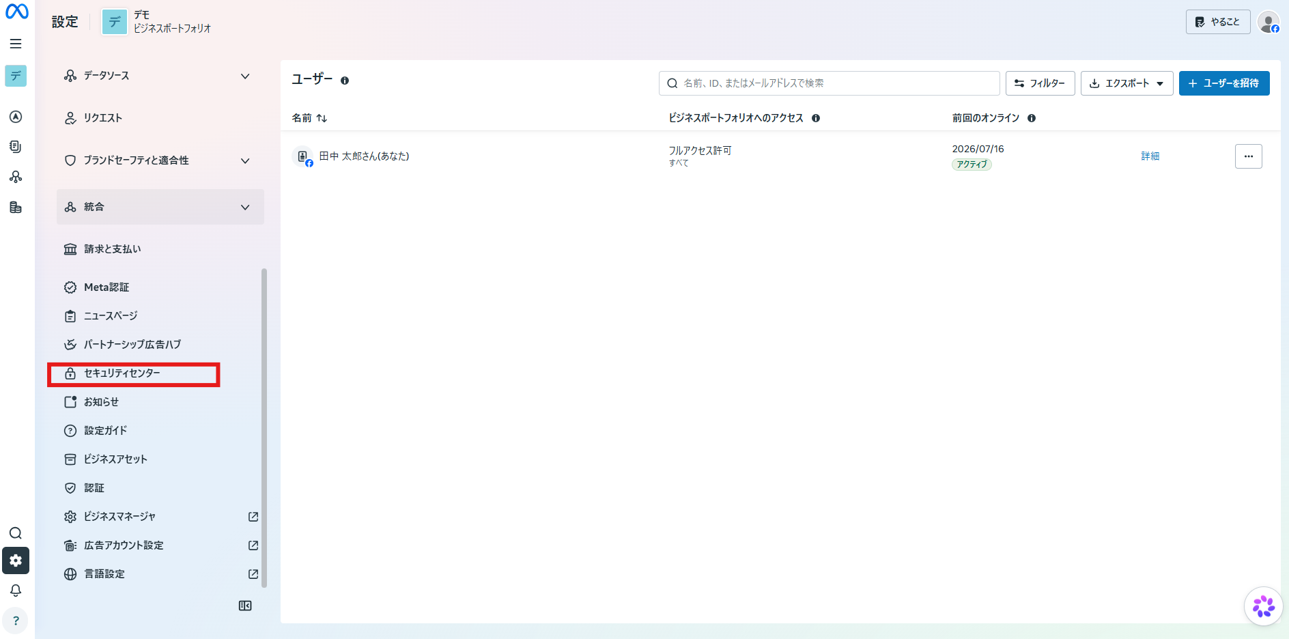Click 田中 太郎 user avatar icon
Screen dimensions: 1289x639
302,156
